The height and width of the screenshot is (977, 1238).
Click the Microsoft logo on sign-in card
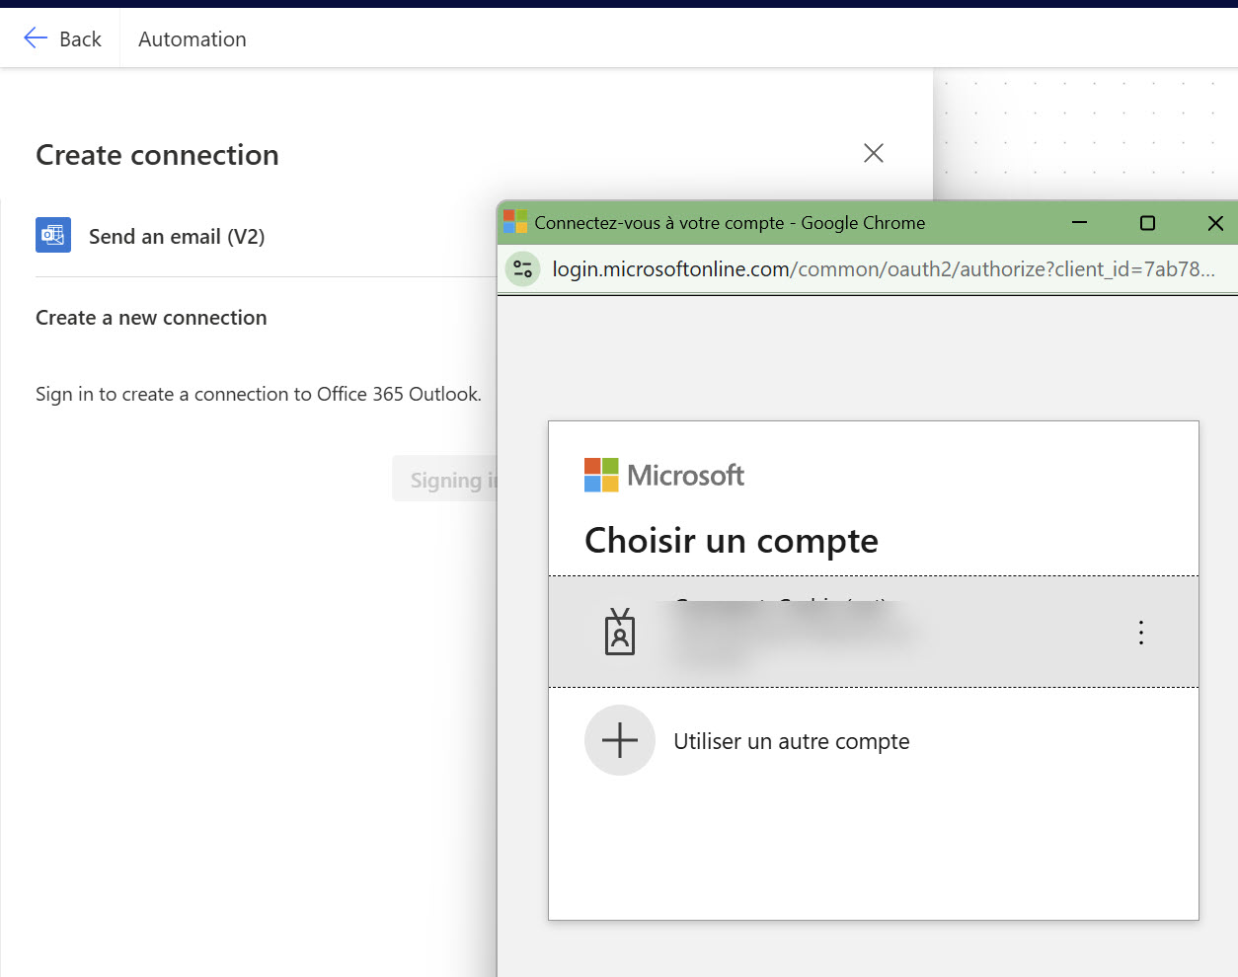click(664, 475)
